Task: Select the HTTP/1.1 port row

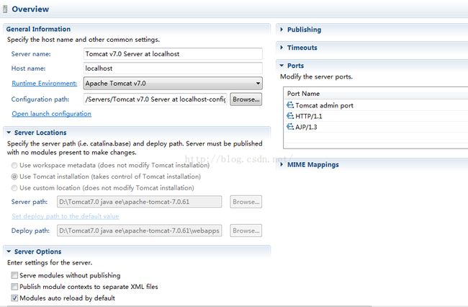Action: pyautogui.click(x=375, y=116)
